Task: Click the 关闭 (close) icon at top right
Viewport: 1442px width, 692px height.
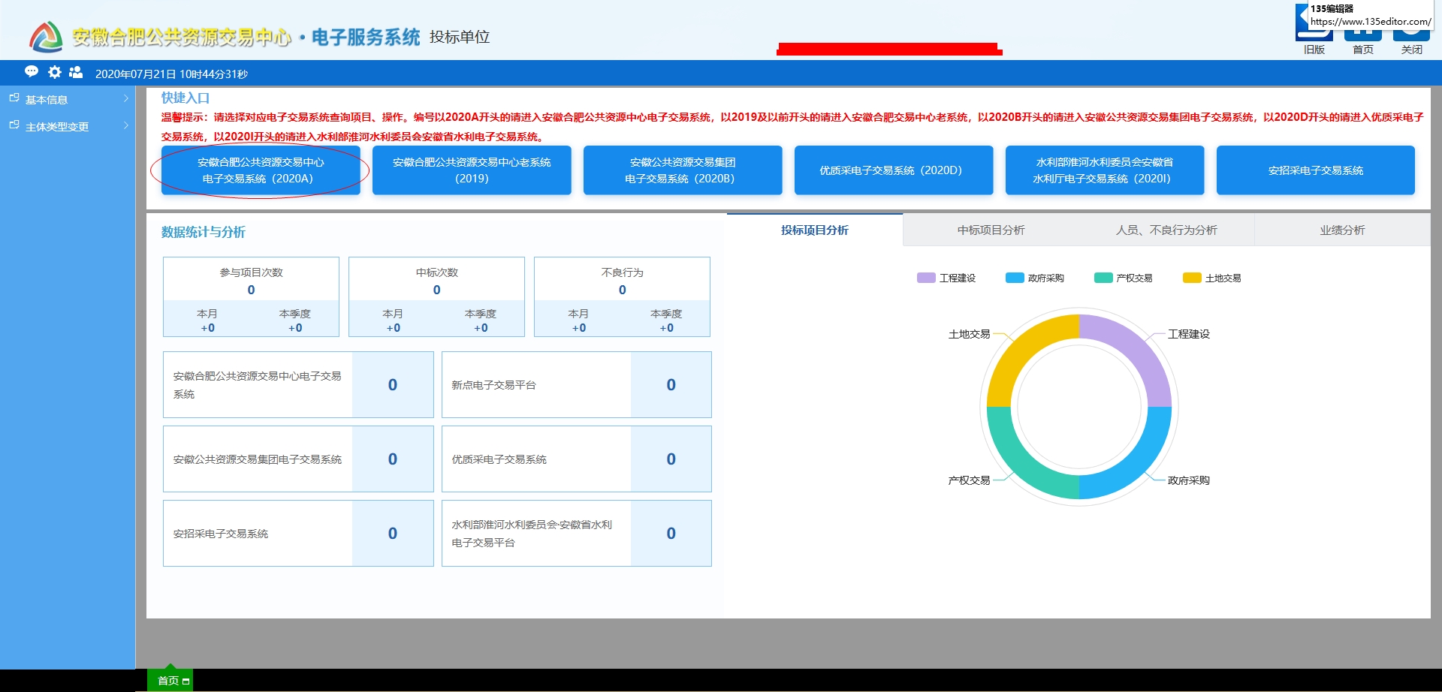Action: click(x=1412, y=36)
